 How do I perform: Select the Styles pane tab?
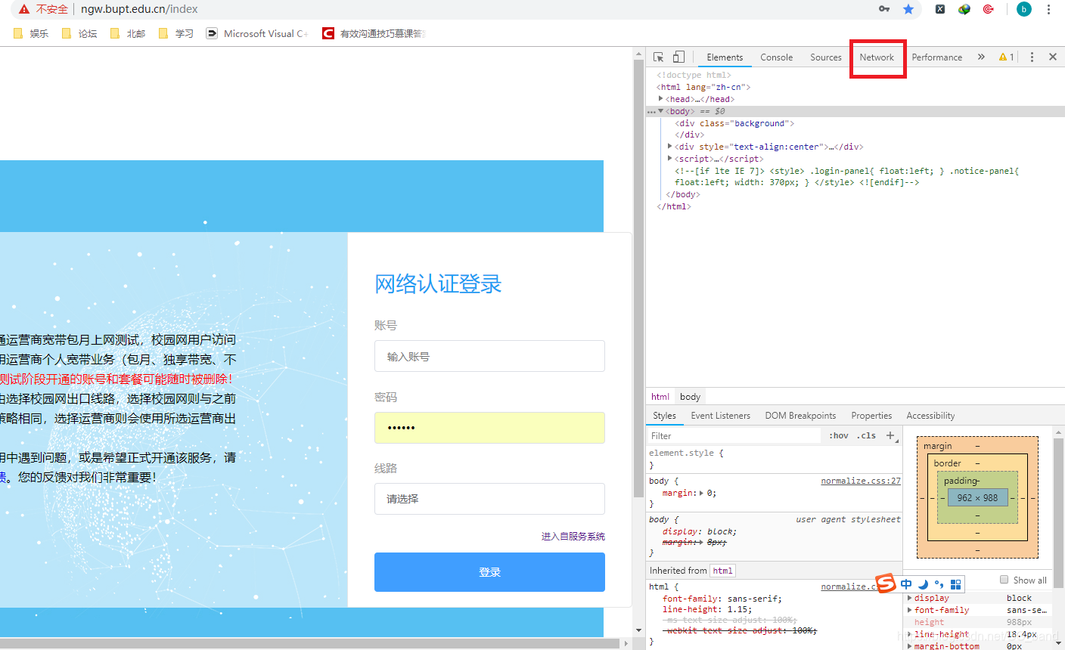[664, 416]
